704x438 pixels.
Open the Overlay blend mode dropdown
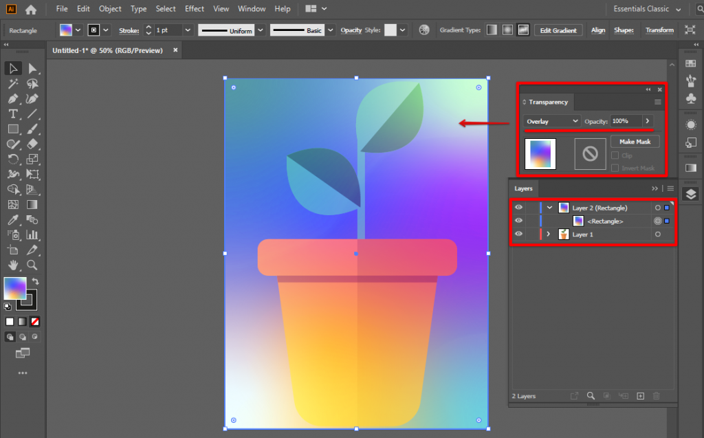point(551,121)
